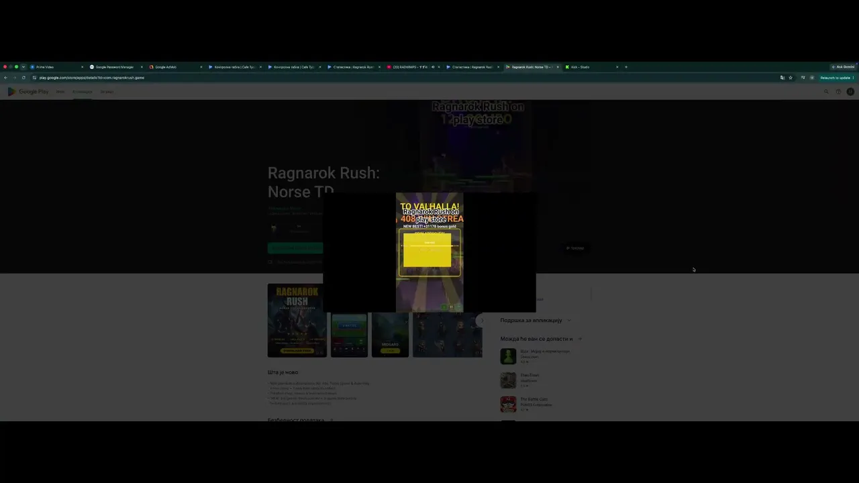859x483 pixels.
Task: Open the Chrome profile avatar
Action: 812,78
